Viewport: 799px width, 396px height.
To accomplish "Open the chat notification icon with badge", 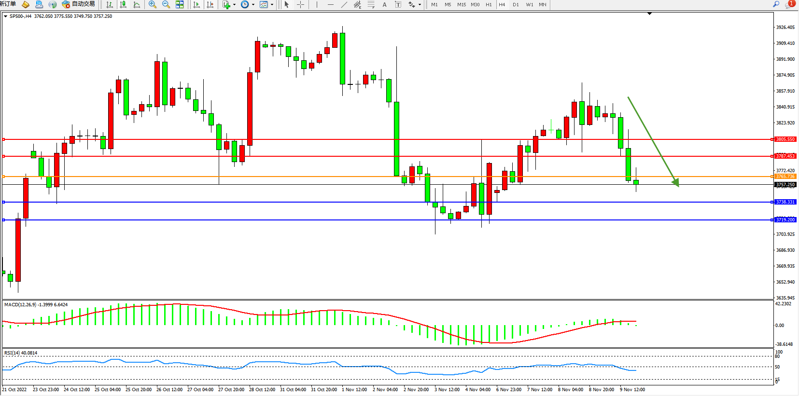I will pos(789,4).
